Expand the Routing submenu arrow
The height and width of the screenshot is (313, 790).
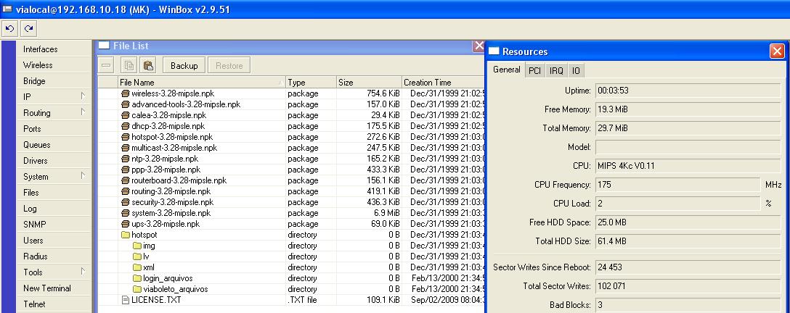pos(83,112)
